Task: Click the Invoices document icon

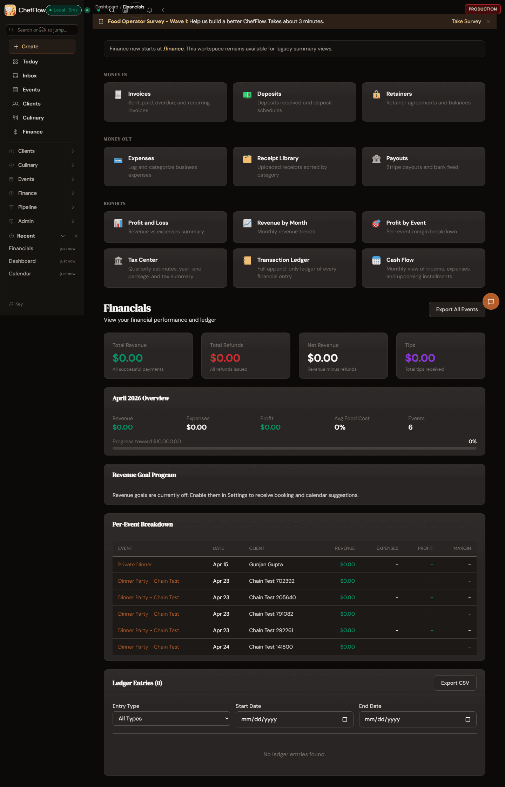Action: (118, 95)
